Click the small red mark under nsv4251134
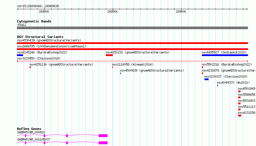Image resolution: width=256 pixels, height=146 pixels. (30, 67)
